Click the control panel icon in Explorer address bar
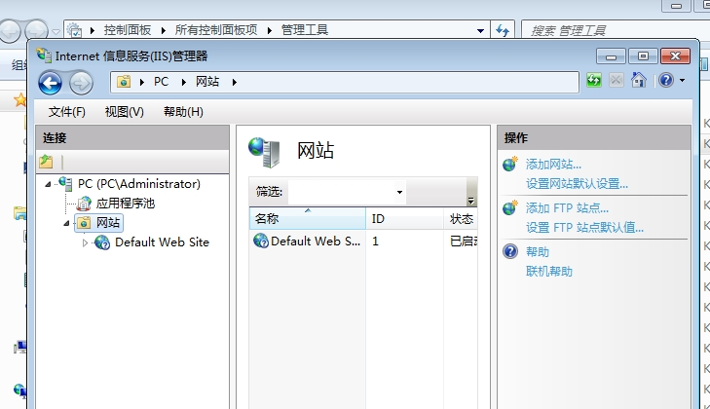This screenshot has height=409, width=710. 75,30
